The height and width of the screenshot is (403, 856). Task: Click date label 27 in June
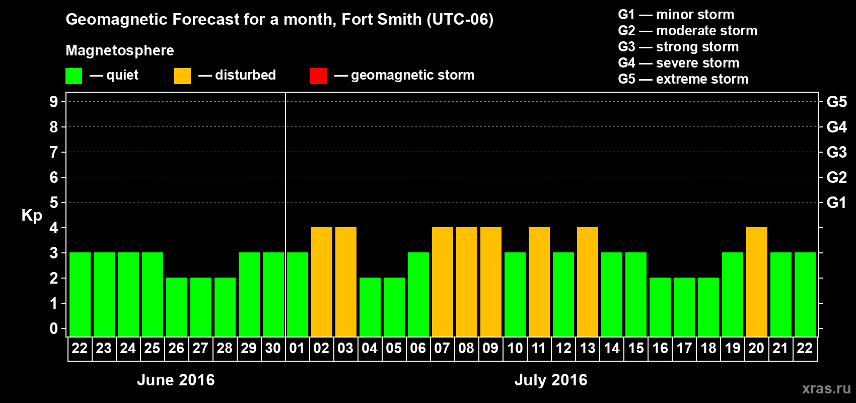200,349
